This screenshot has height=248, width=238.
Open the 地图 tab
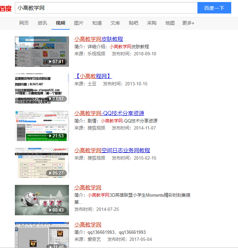tap(170, 23)
